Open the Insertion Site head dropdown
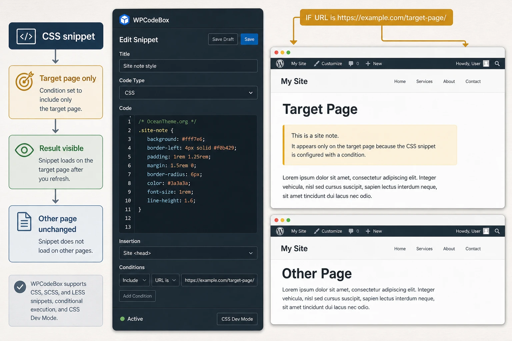This screenshot has height=341, width=512. [188, 253]
